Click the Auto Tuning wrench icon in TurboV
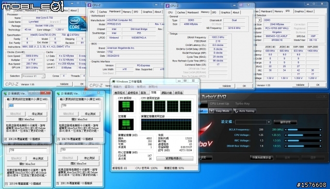Viewport: 330px width, 189px height. coord(236,111)
